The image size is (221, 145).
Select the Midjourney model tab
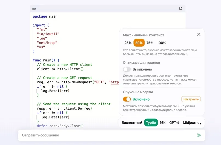[192, 123]
